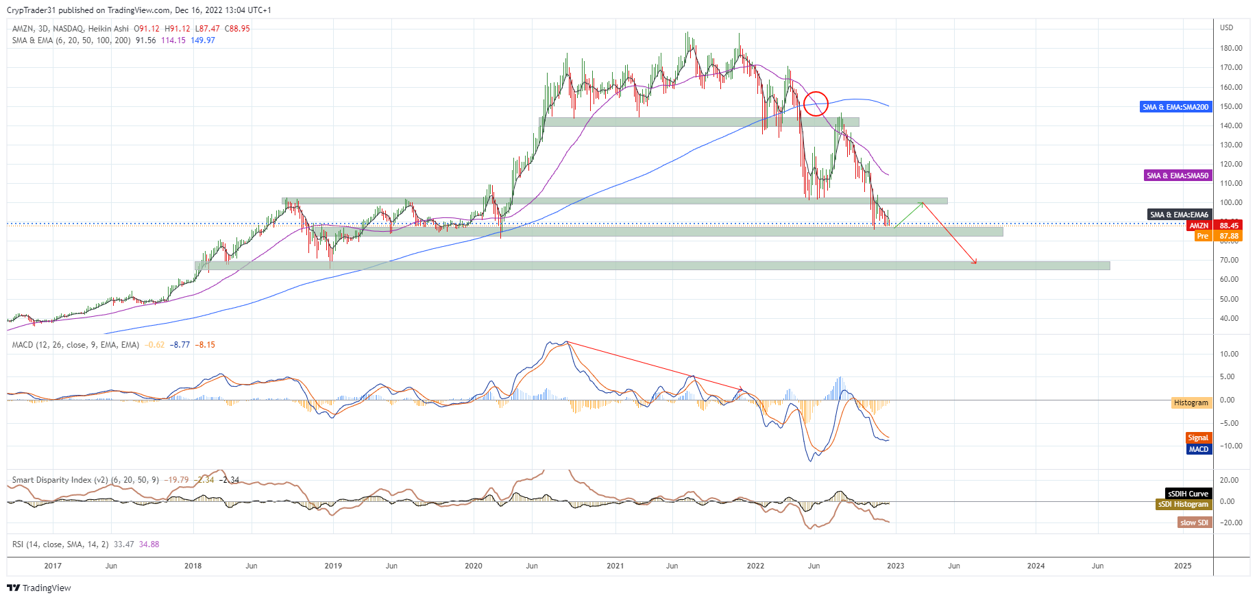The image size is (1257, 600).
Task: Click the CrypTrader31 published header text
Action: click(139, 10)
